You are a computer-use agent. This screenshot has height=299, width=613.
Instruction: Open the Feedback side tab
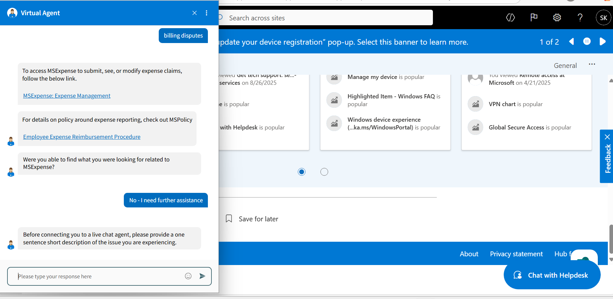(608, 159)
